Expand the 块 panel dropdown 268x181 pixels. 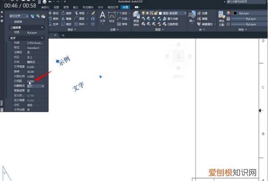[x=202, y=29]
